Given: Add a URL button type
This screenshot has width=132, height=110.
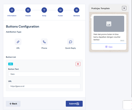Looking at the screenshot, I should point(18,42).
